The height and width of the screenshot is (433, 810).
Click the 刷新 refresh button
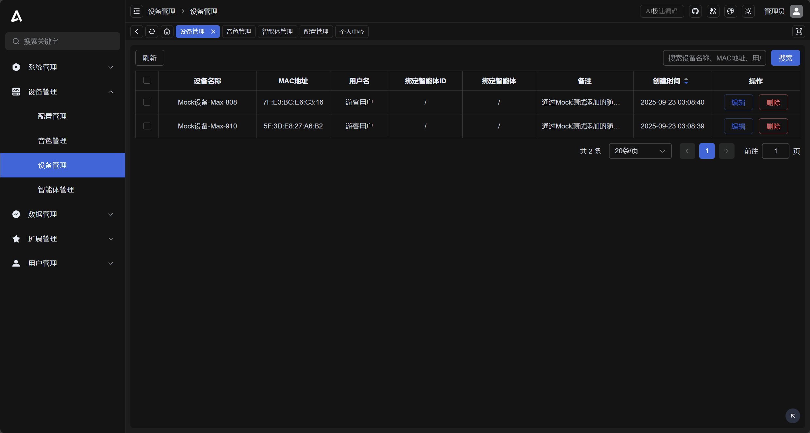150,58
